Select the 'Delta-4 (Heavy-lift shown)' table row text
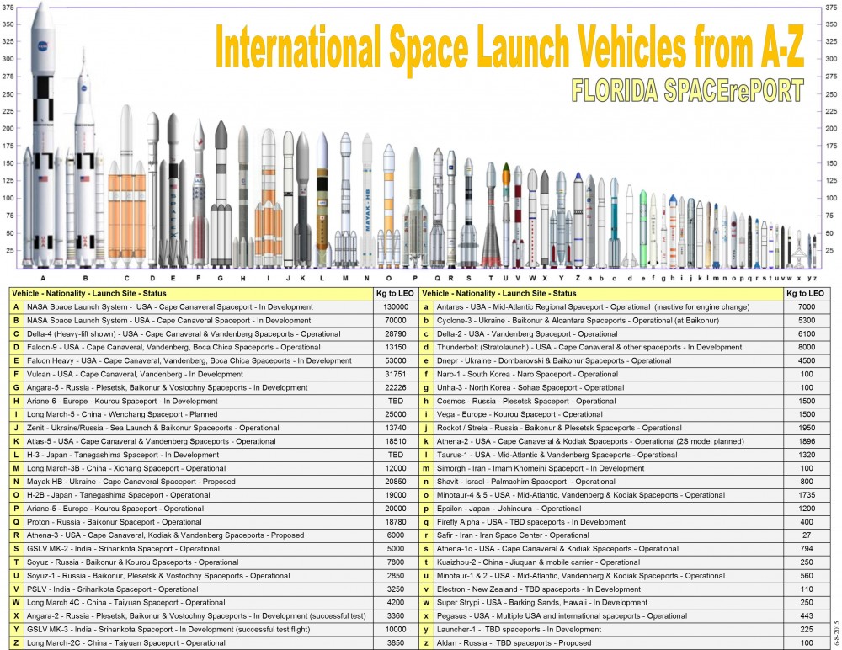 coord(184,333)
